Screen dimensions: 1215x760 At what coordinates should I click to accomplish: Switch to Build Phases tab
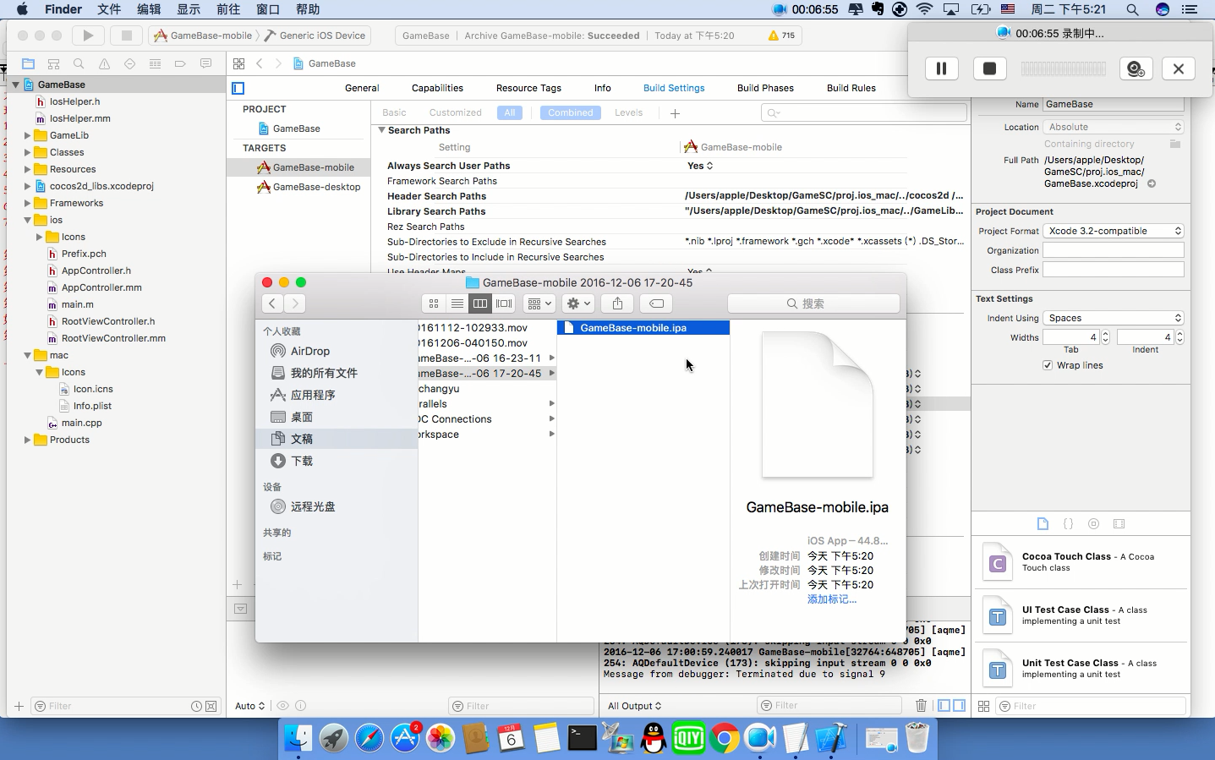pyautogui.click(x=765, y=88)
